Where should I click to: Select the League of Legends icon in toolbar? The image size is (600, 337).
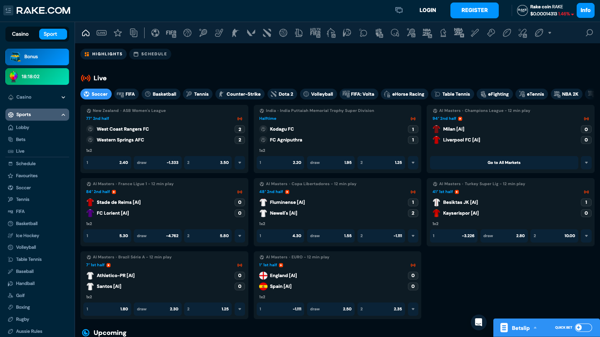pos(299,33)
